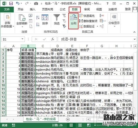Click Flash Fill (快速填充) icon
Viewport: 138px width, 128px height.
pos(81,16)
